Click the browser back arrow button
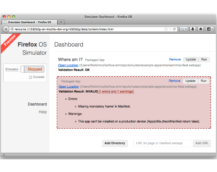 point(6,29)
